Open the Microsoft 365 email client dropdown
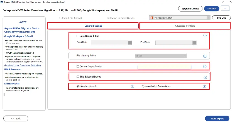The image size is (235, 125). (180, 18)
